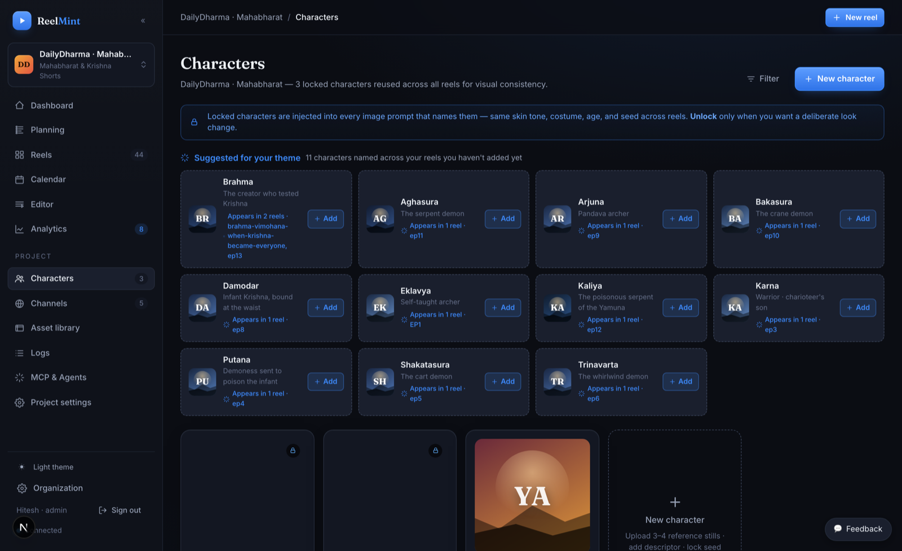Click the Channels globe icon
Screen dimensions: 902x551
click(20, 303)
